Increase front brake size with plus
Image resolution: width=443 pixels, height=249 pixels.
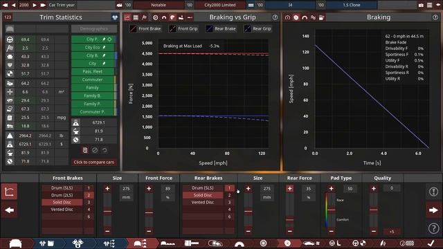pos(107,189)
